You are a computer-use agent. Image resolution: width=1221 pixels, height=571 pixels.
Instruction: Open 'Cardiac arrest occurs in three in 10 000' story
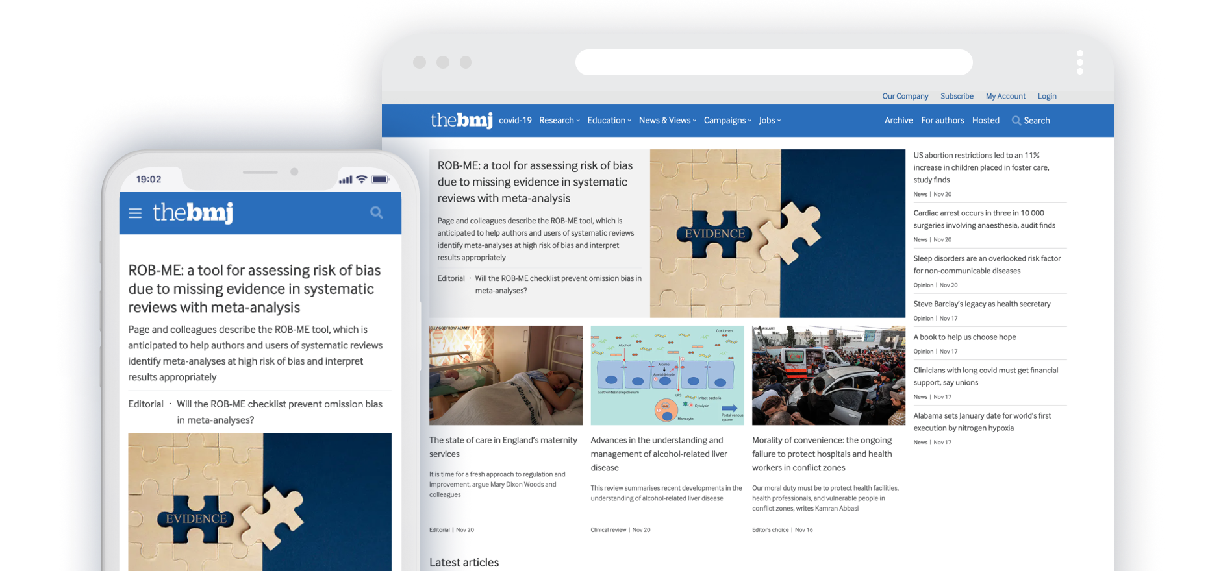(x=984, y=219)
